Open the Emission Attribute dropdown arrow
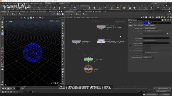172x96 pixels. tap(170, 43)
